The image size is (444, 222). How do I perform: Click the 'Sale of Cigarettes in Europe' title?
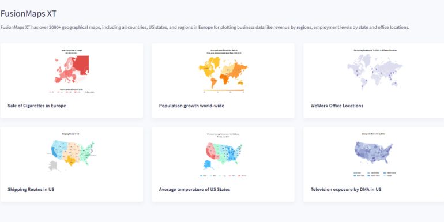pyautogui.click(x=37, y=106)
